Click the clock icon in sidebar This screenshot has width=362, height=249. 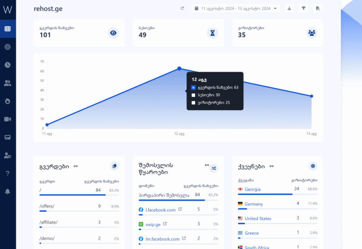pyautogui.click(x=7, y=65)
